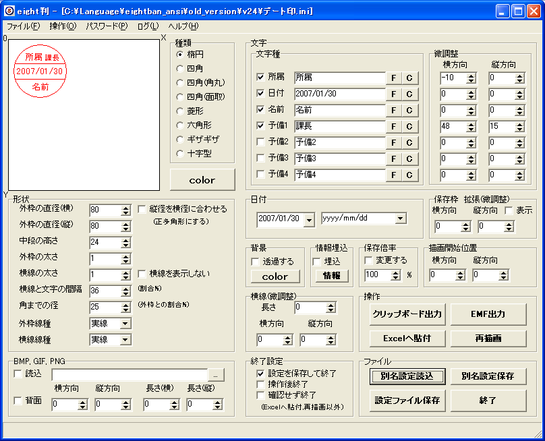Click the 設定ファイル保存 button
This screenshot has width=545, height=441.
[407, 401]
